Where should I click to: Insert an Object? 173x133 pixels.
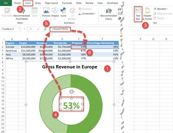point(159,18)
